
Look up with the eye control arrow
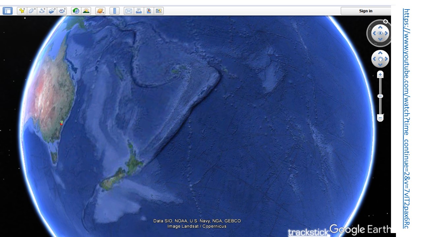[x=380, y=27]
